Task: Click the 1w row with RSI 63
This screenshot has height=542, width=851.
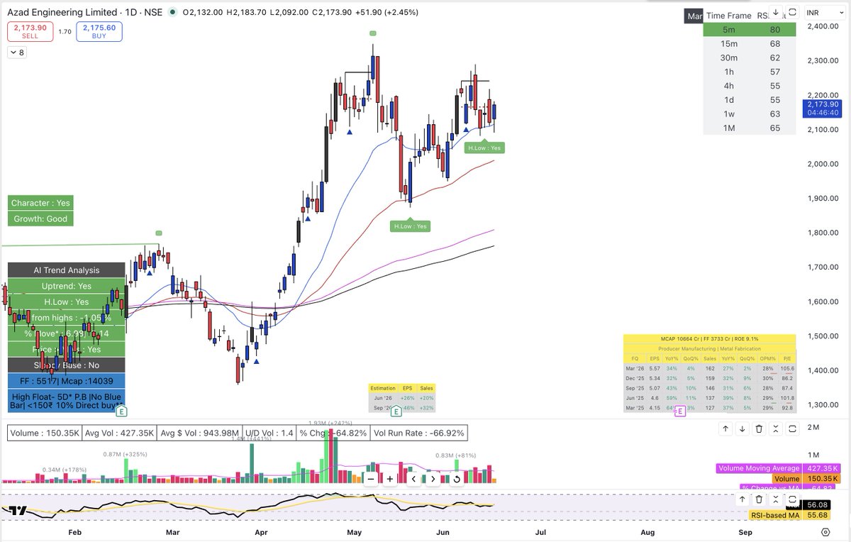Action: 750,114
